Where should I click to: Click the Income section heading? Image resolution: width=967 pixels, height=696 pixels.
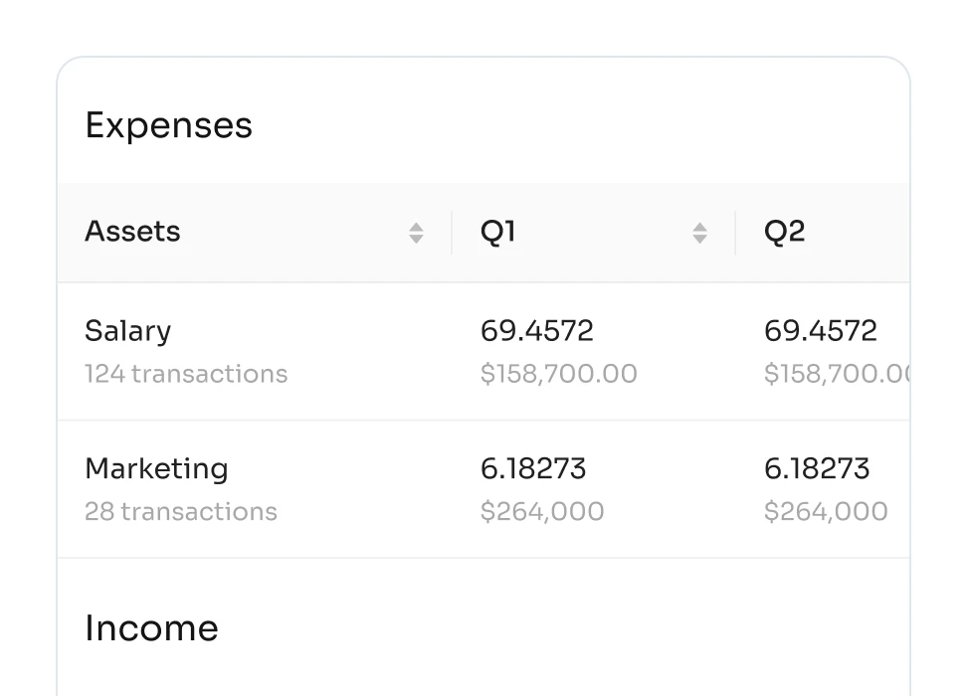[151, 628]
